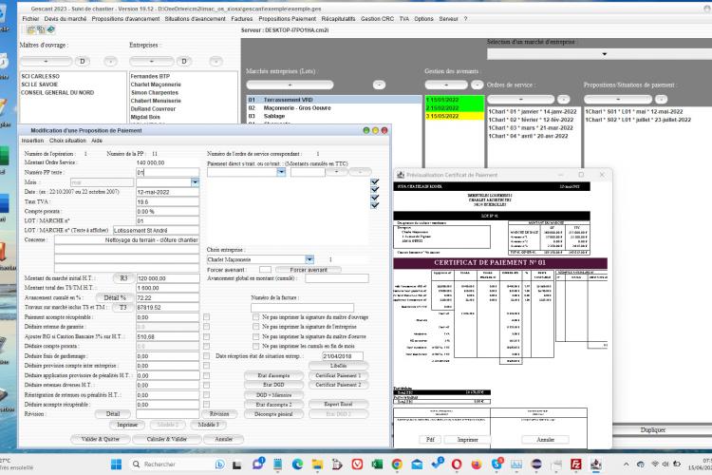Check 'Ne pas imprimer les cumuls en fin de mois'
712x475 pixels.
(x=256, y=346)
